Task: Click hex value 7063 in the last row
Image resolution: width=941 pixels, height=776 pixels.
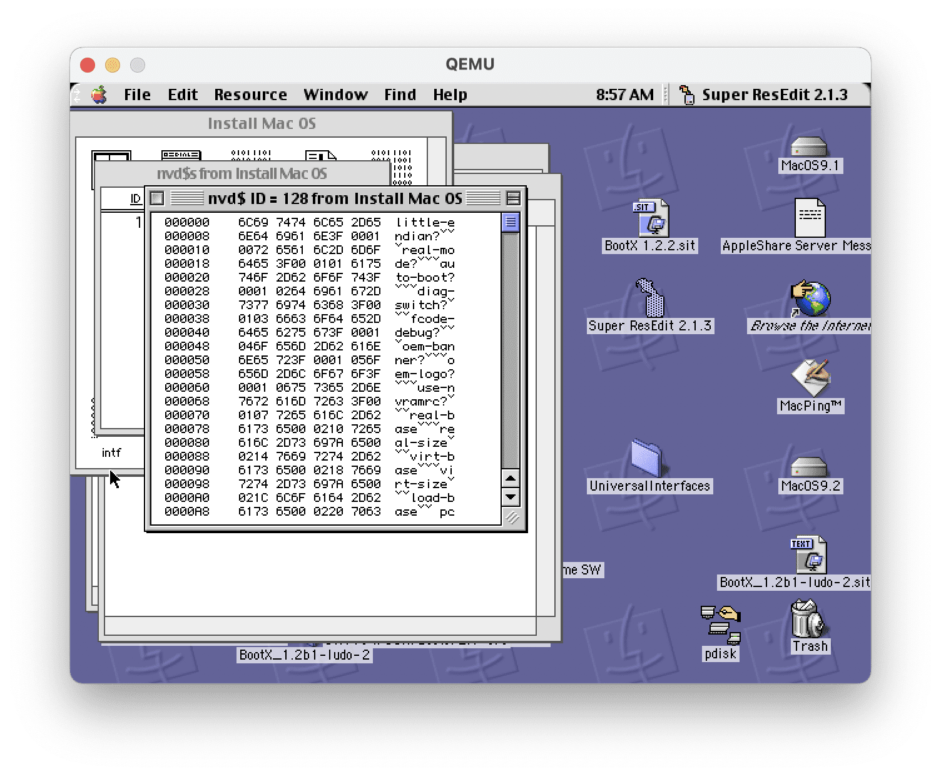Action: [x=365, y=511]
